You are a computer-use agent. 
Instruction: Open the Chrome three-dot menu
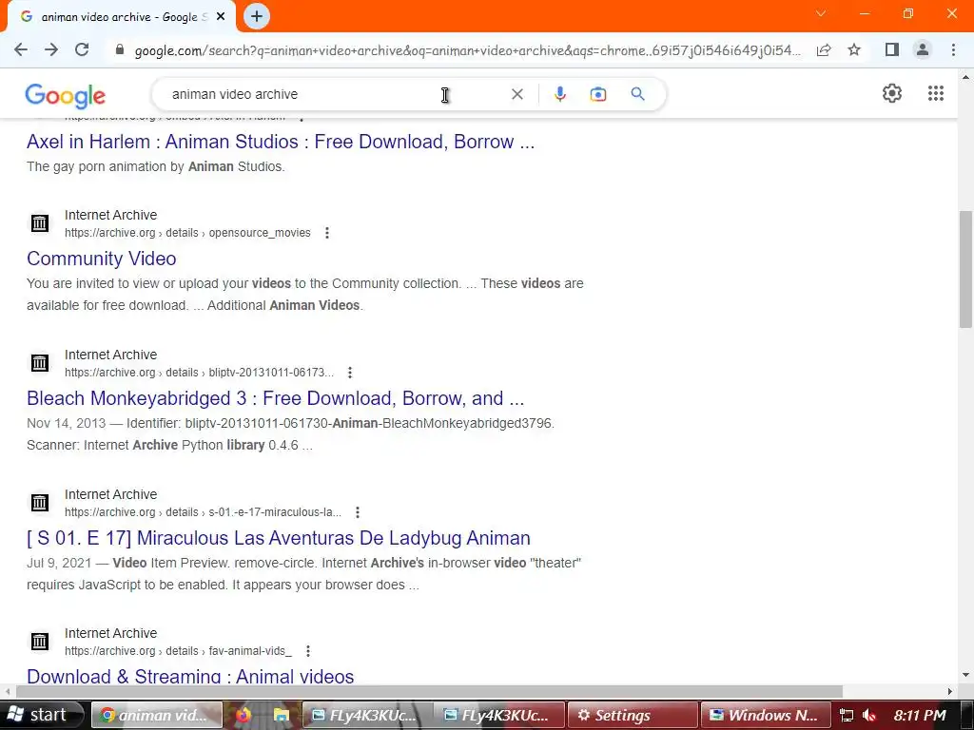click(x=953, y=49)
